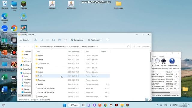Open Google Chrome from the taskbar

click(x=105, y=105)
